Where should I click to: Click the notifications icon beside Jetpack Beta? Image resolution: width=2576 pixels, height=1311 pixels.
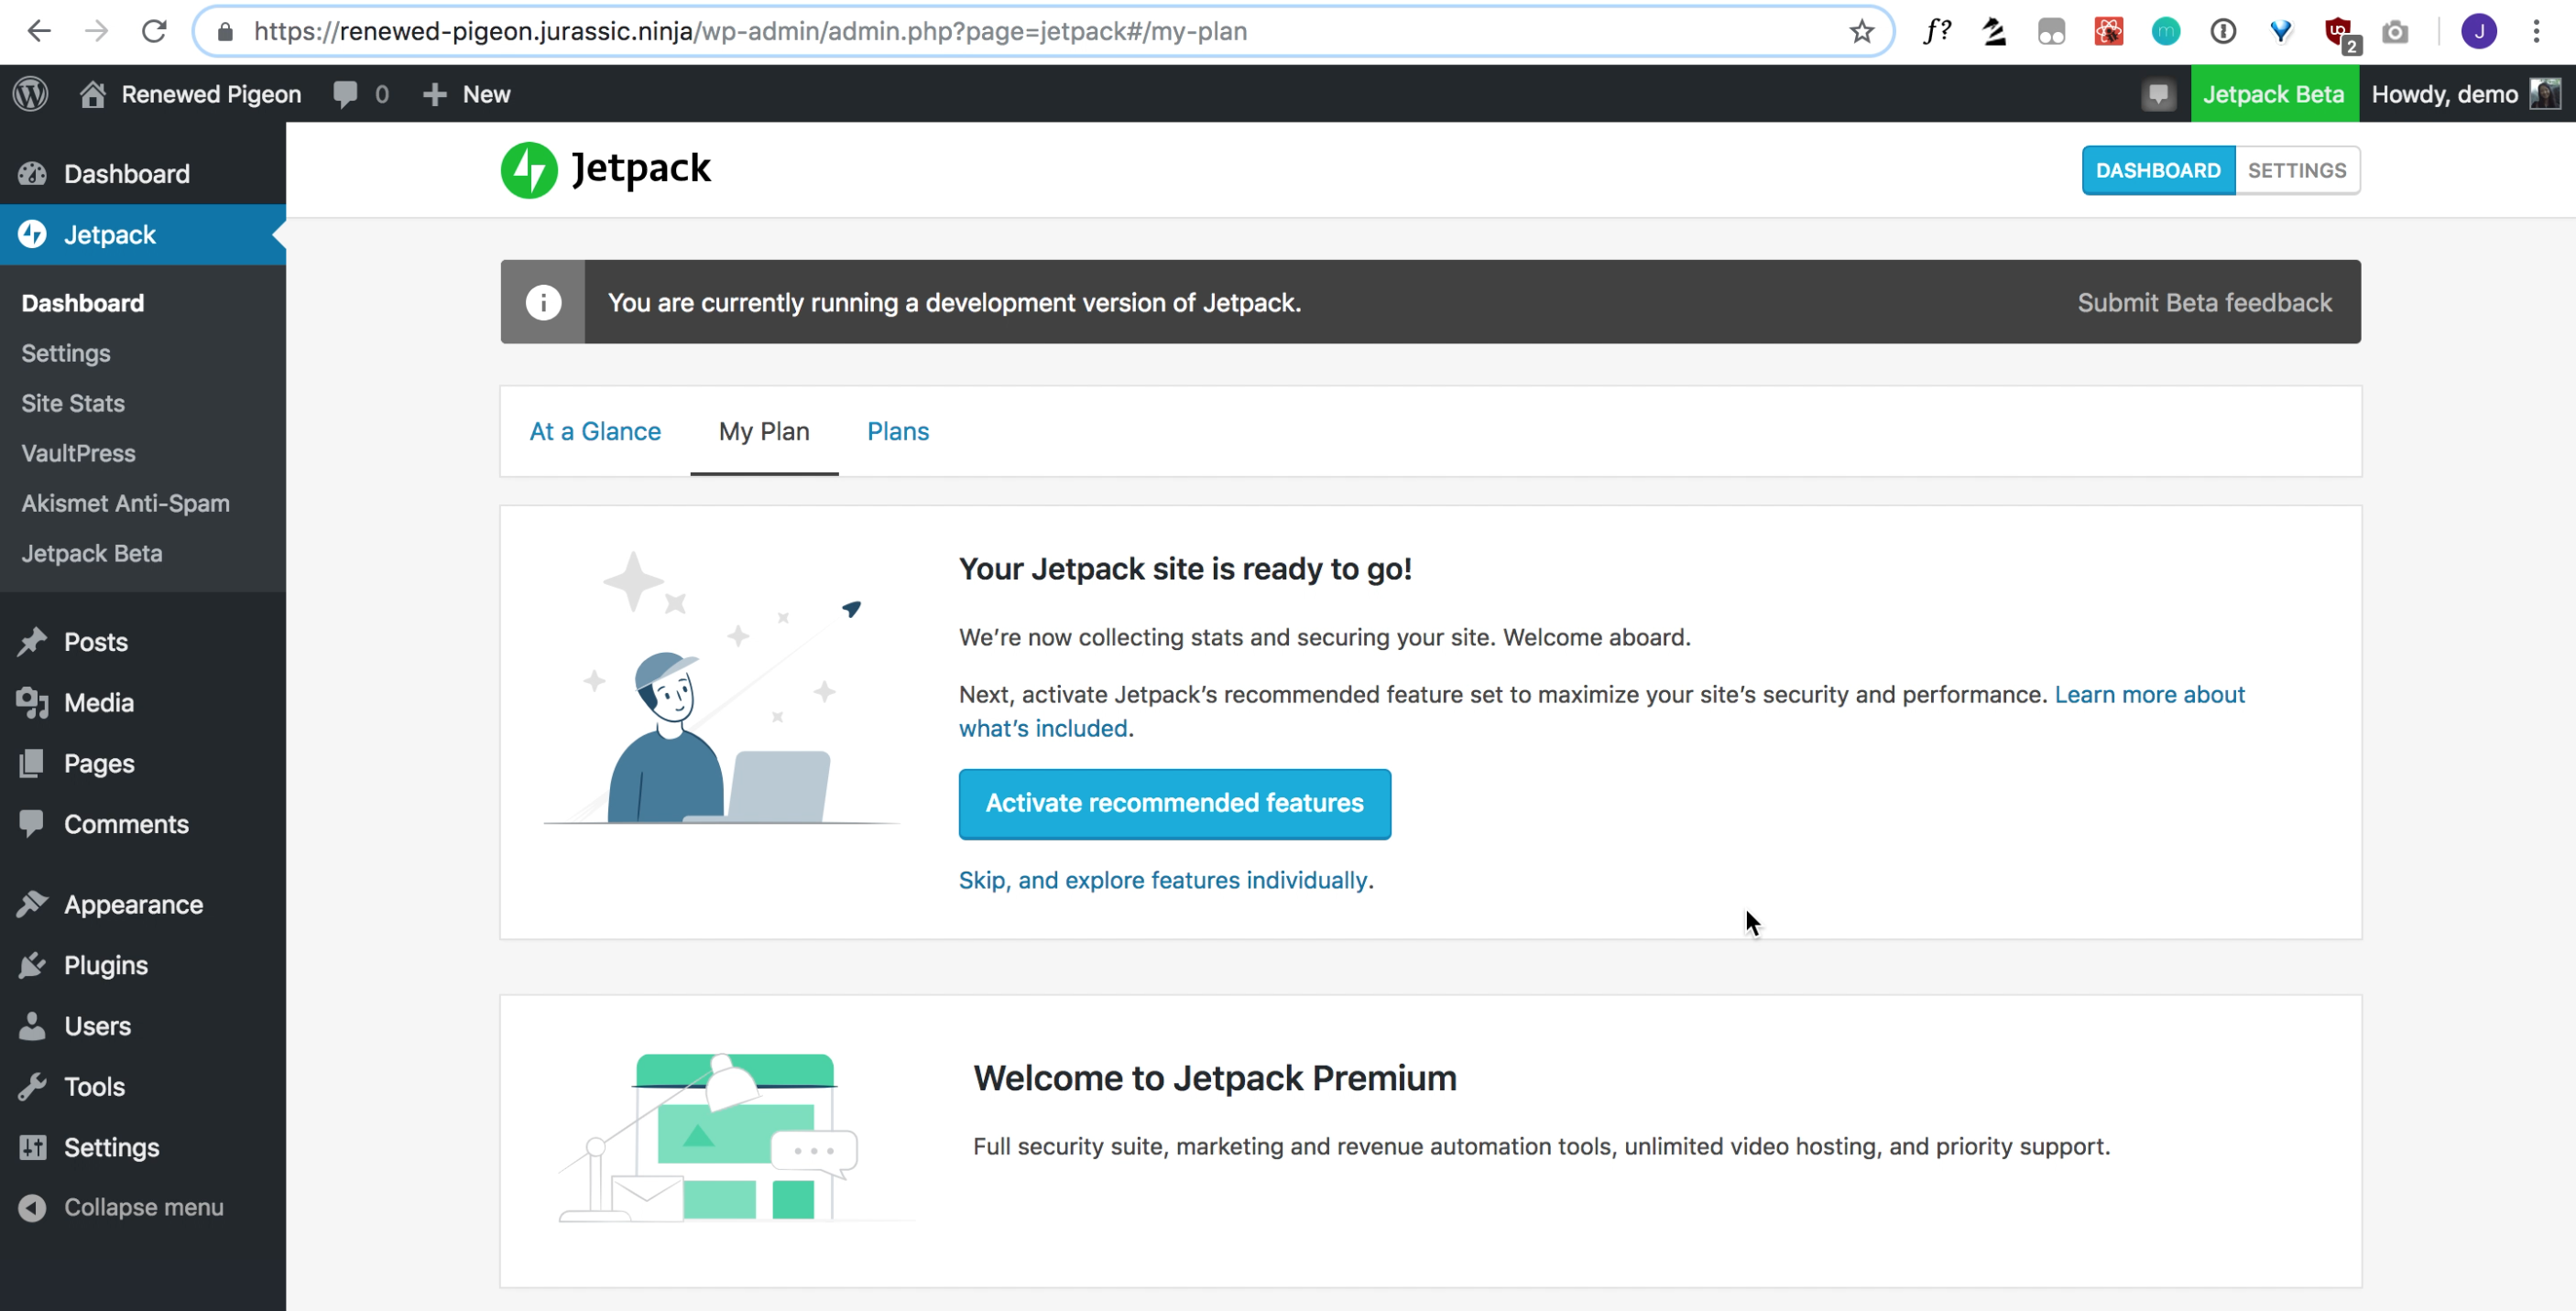(2158, 94)
